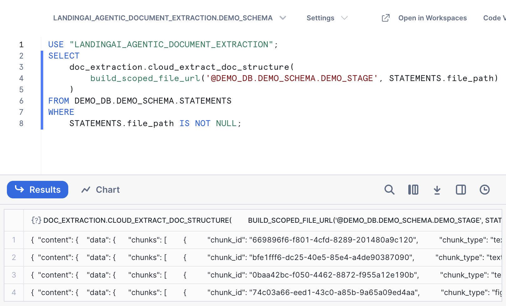Click line number 5 in gutter
Image resolution: width=506 pixels, height=306 pixels.
pos(21,89)
